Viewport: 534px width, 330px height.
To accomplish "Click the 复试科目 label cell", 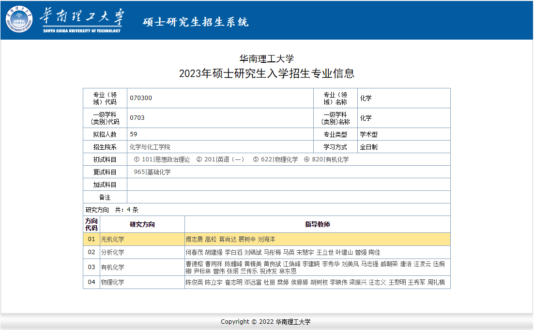I will (x=105, y=172).
